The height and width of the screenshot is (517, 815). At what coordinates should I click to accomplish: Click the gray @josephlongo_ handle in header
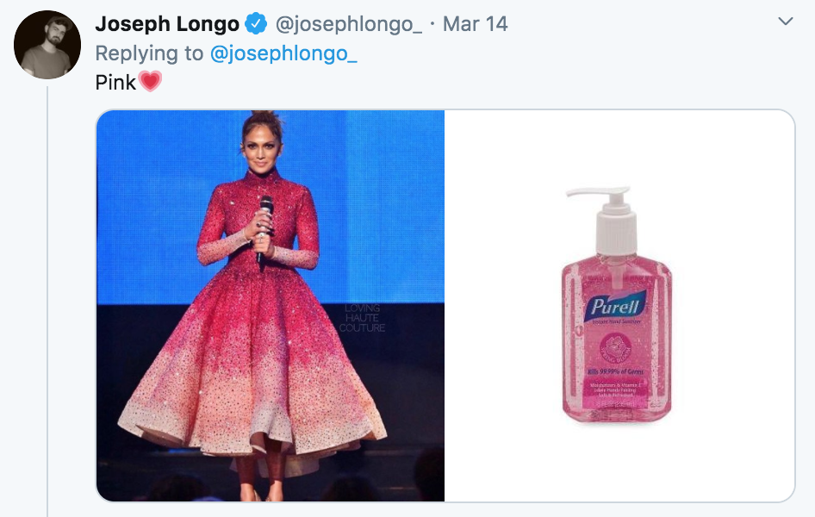[x=348, y=24]
